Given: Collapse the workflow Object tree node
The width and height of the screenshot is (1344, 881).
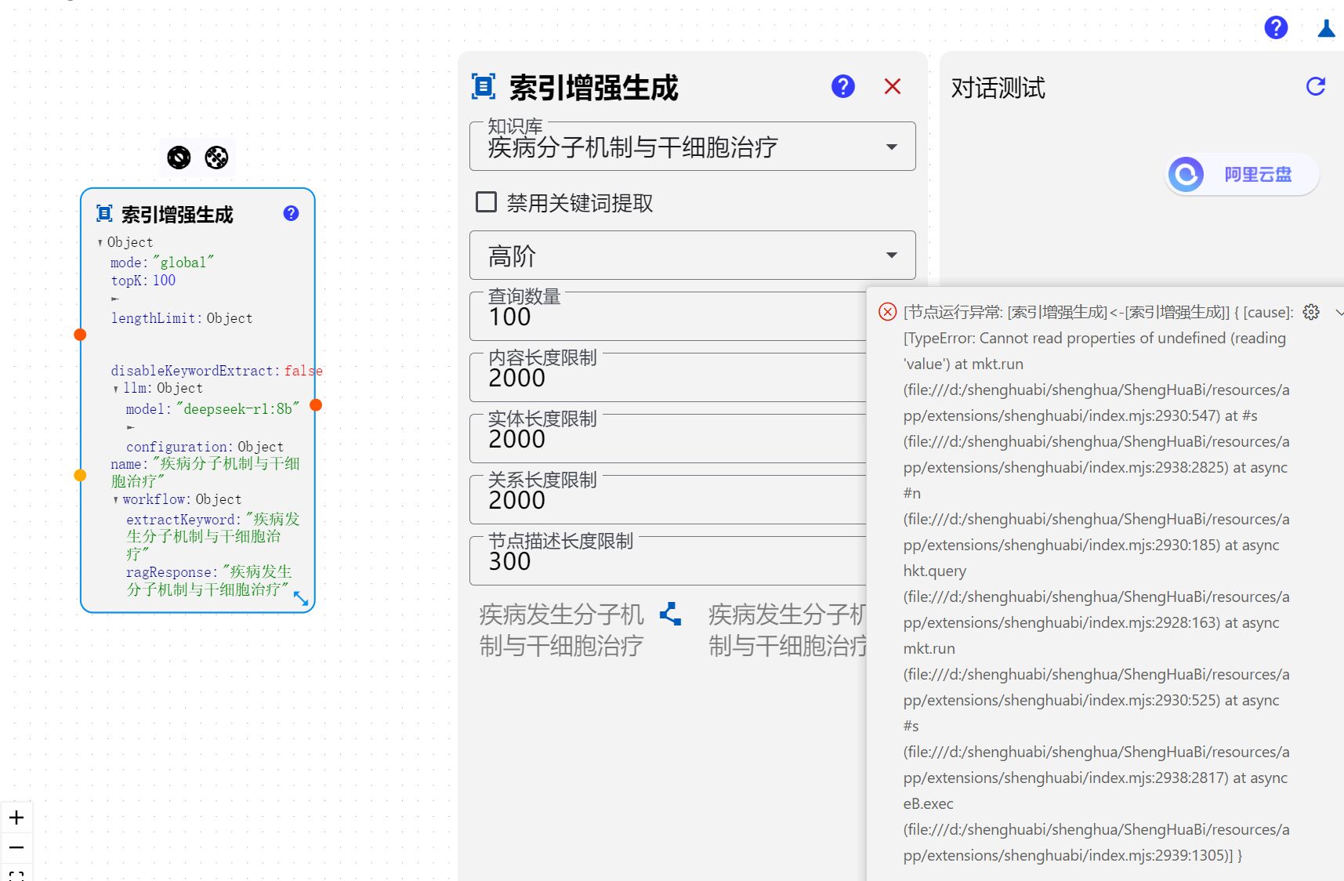Looking at the screenshot, I should click(x=116, y=500).
